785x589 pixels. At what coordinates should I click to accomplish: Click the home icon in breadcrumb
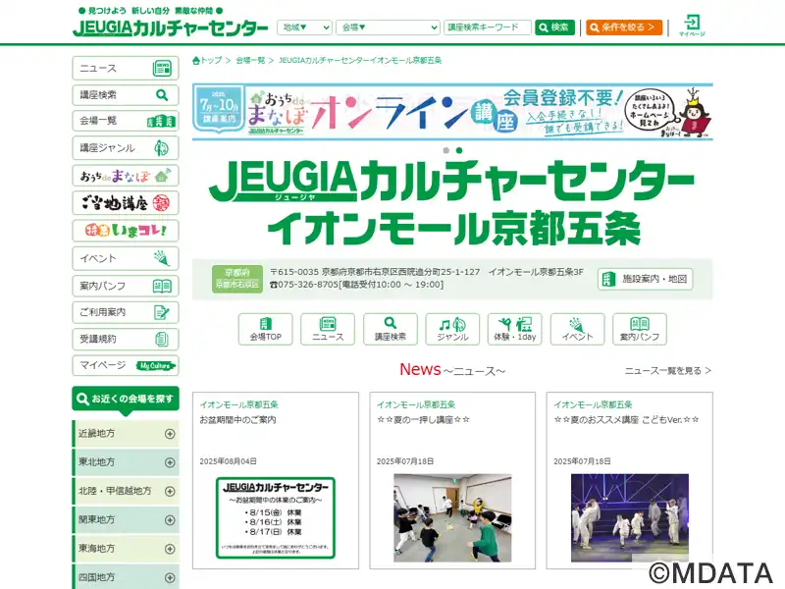pos(195,61)
